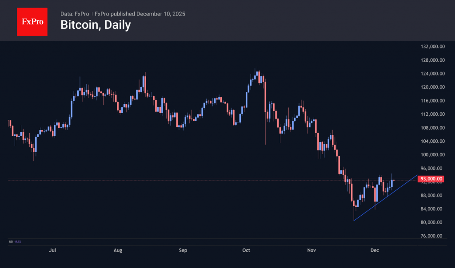Select the Nov label on time axis
Image resolution: width=455 pixels, height=268 pixels.
[x=311, y=251]
